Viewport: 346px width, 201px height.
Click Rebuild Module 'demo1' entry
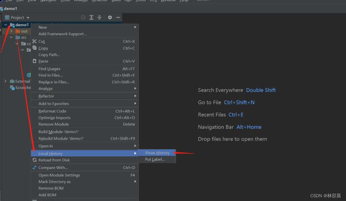pos(61,139)
